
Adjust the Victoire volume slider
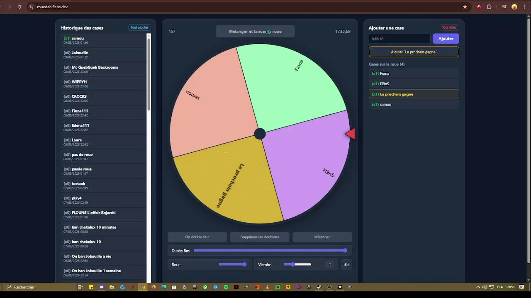[x=297, y=264]
